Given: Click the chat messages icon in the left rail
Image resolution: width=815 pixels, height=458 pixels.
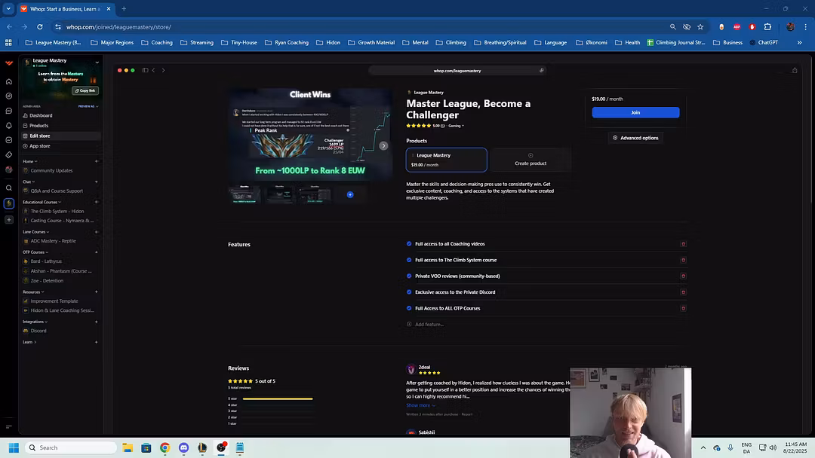Looking at the screenshot, I should (8, 111).
